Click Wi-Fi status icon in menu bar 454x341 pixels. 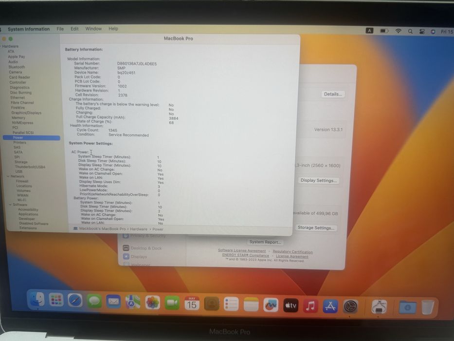click(x=399, y=31)
